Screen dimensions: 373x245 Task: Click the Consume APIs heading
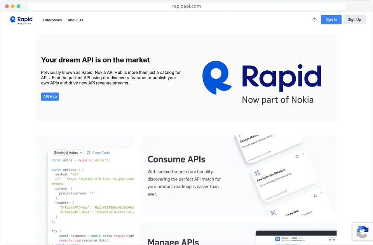[x=176, y=159]
